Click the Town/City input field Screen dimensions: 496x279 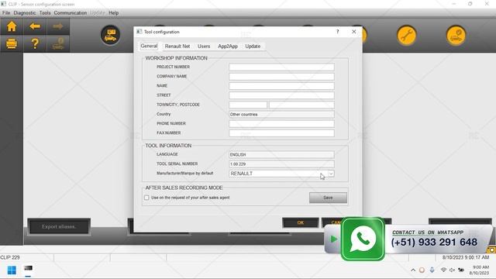pos(248,105)
